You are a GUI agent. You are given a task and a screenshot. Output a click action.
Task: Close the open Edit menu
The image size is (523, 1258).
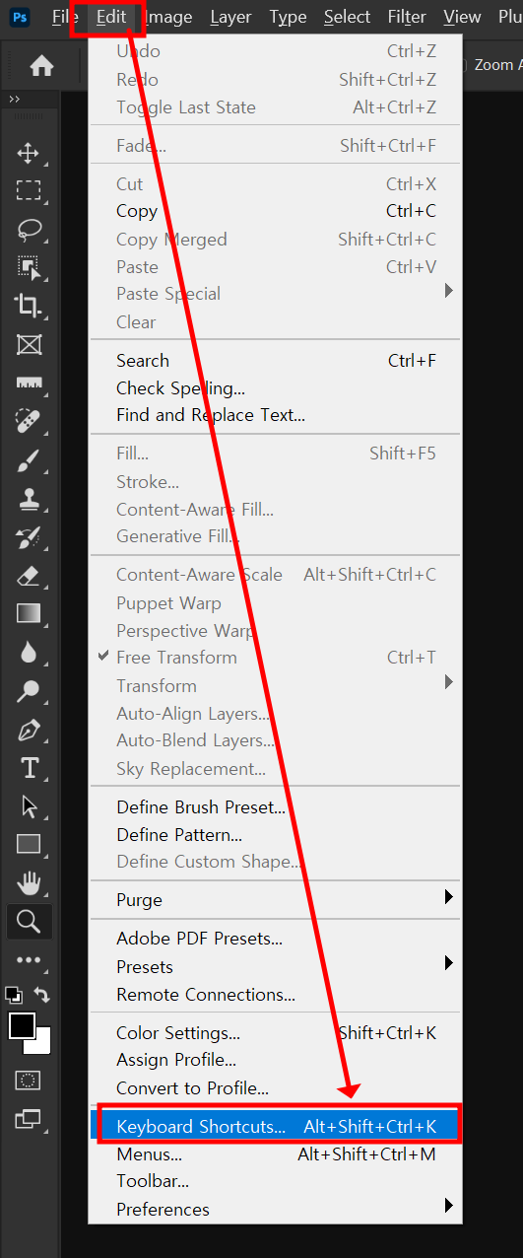(111, 17)
